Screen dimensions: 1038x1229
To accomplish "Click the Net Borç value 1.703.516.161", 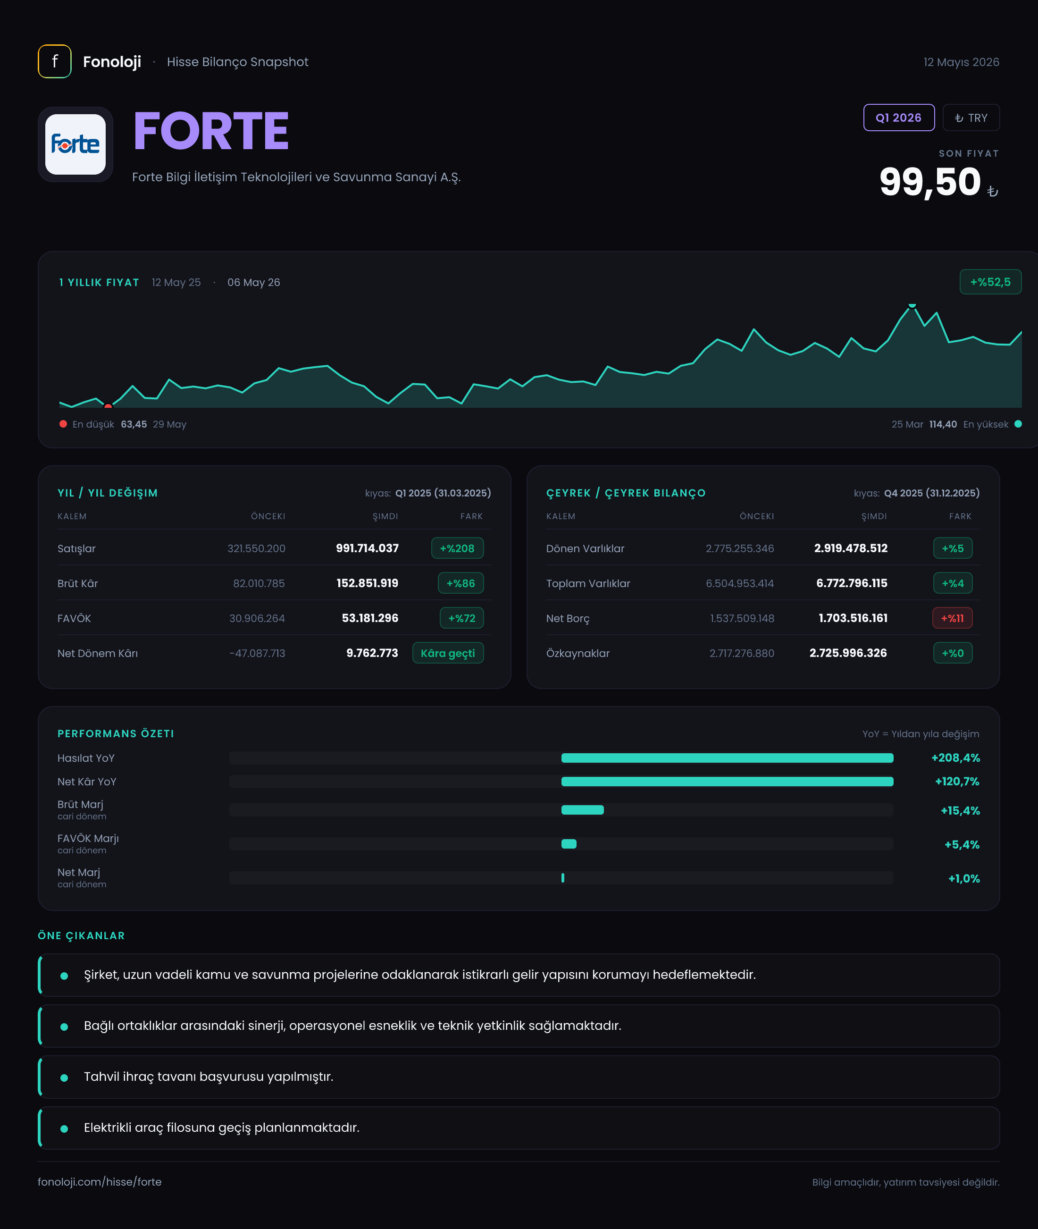I will pos(853,618).
